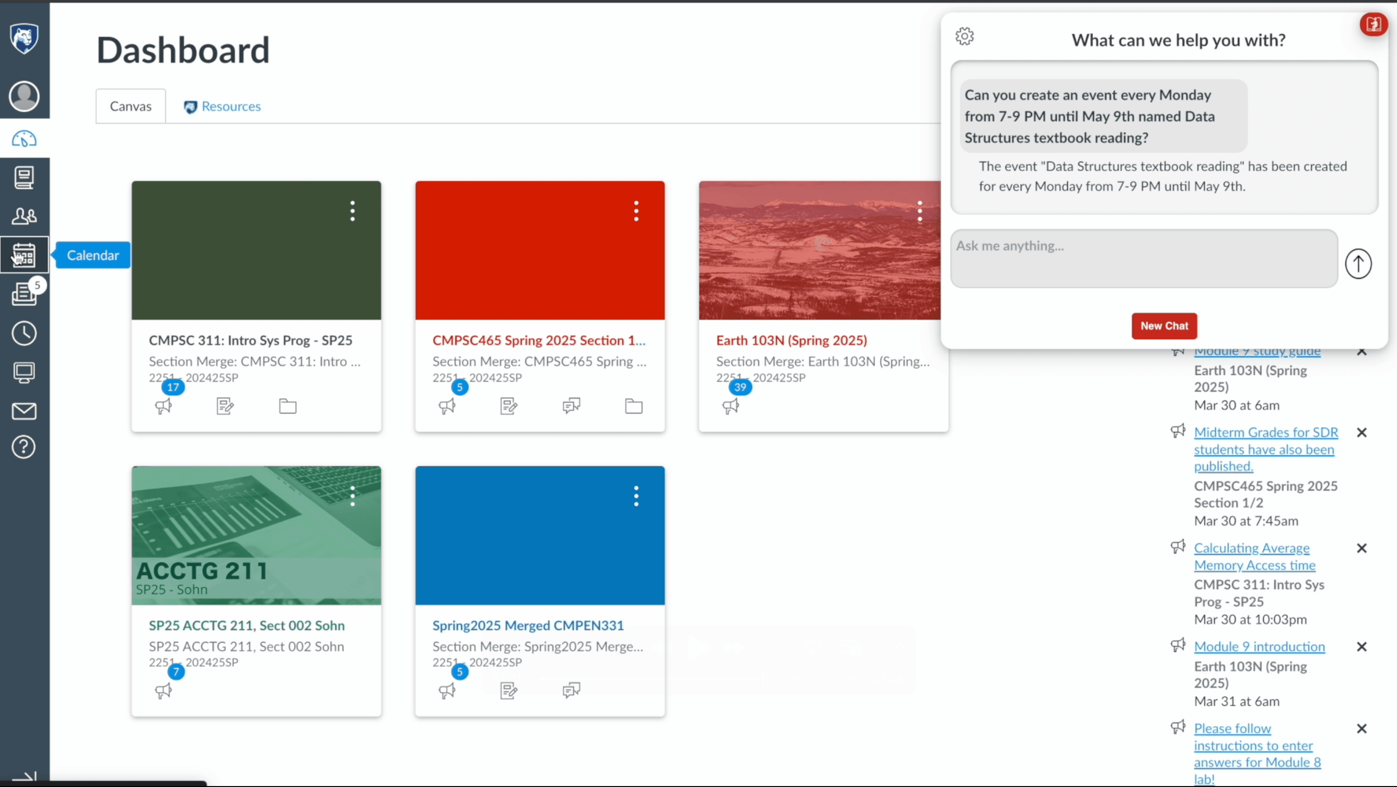Open the Calendar from the sidebar
Image resolution: width=1397 pixels, height=787 pixels.
[x=24, y=255]
